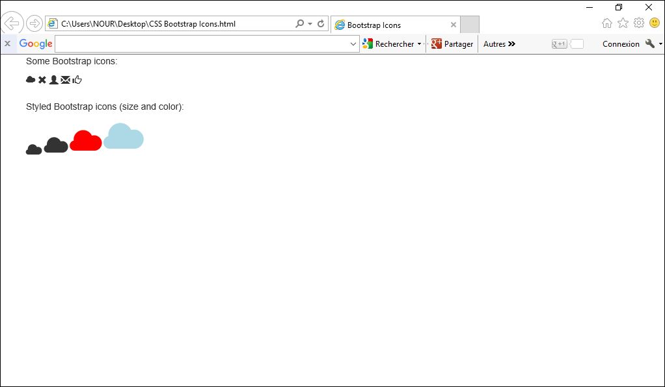Click the browser back arrow button
Viewport: 665px width, 387px height.
pos(12,23)
